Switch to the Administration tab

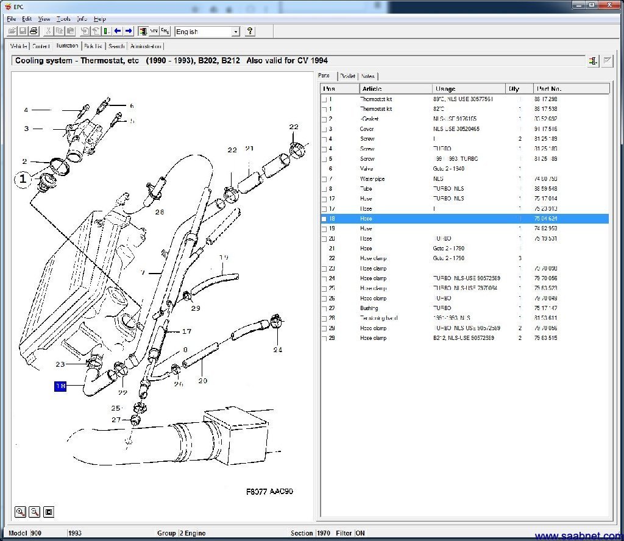coord(146,46)
